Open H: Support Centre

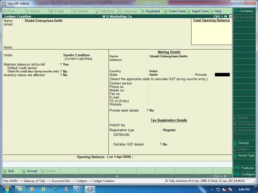pos(198,11)
